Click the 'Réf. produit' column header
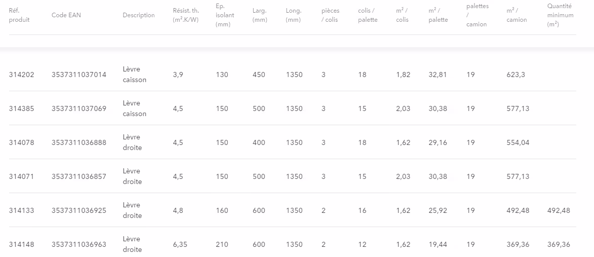 click(19, 15)
